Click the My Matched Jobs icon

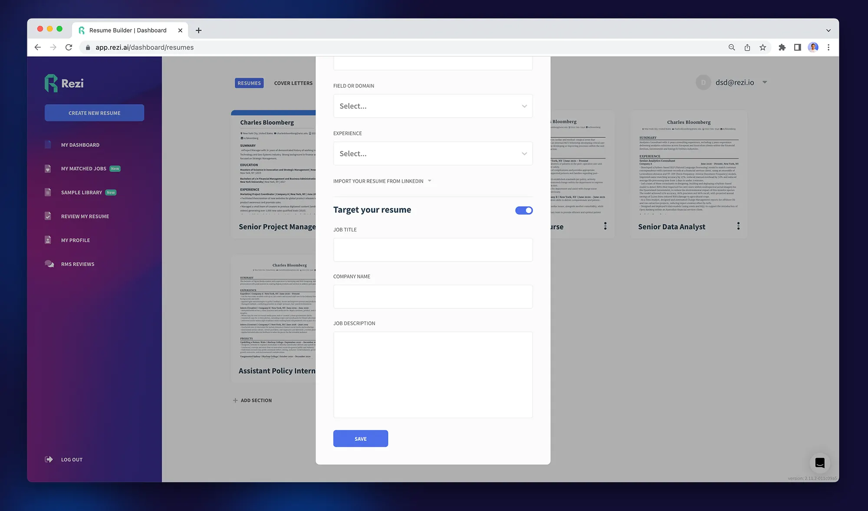pyautogui.click(x=48, y=169)
